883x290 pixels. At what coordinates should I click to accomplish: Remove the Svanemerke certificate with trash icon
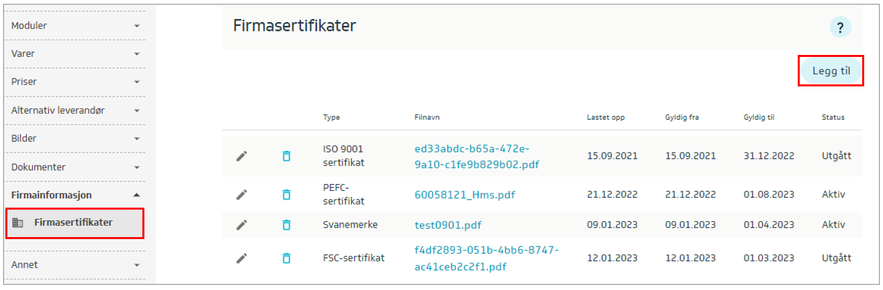pyautogui.click(x=286, y=225)
